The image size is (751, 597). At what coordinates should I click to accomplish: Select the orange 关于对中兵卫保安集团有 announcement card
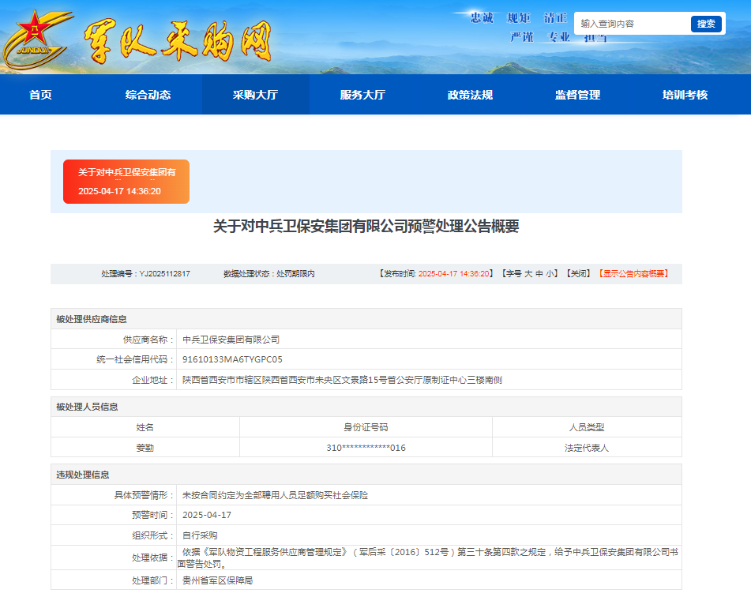126,182
